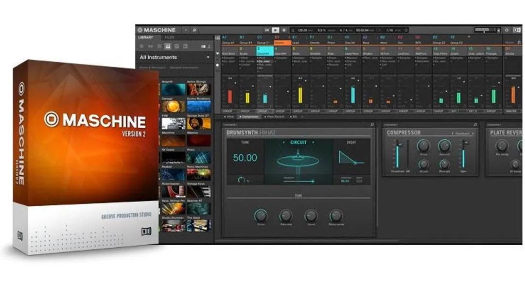Enable the Plate Reverb plugin checkbox

point(265,117)
